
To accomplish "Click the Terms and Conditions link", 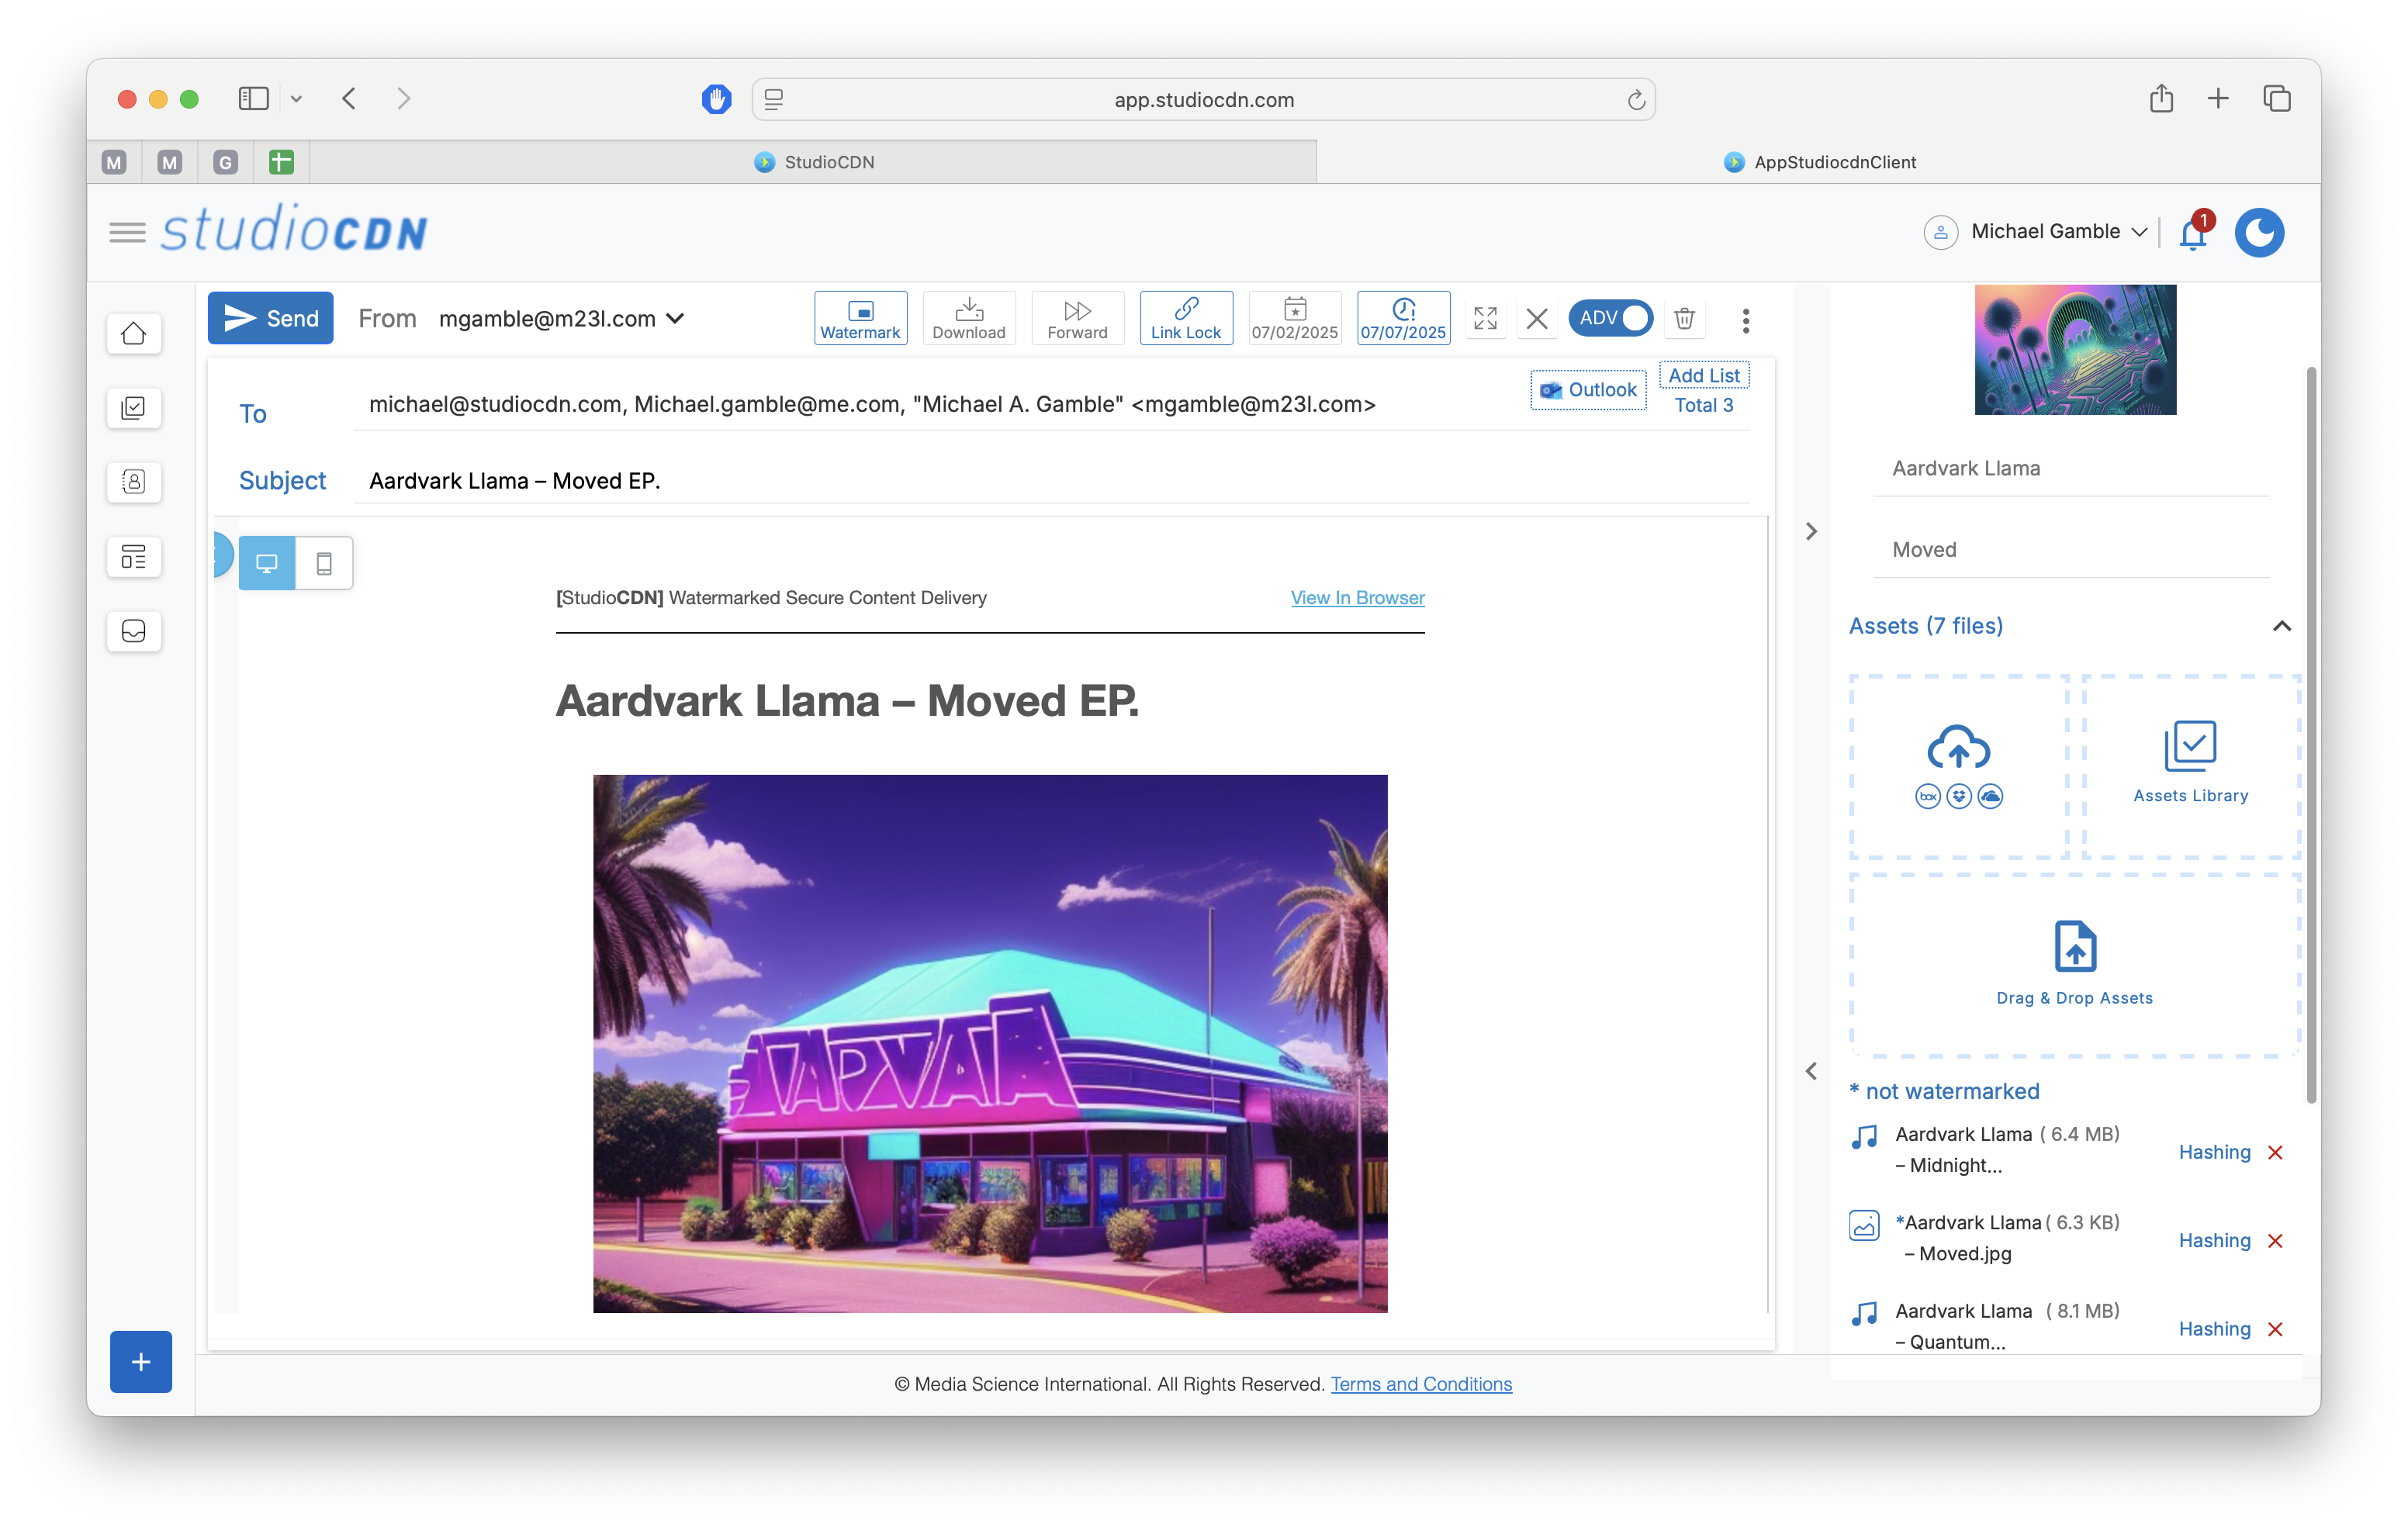I will pos(1420,1384).
